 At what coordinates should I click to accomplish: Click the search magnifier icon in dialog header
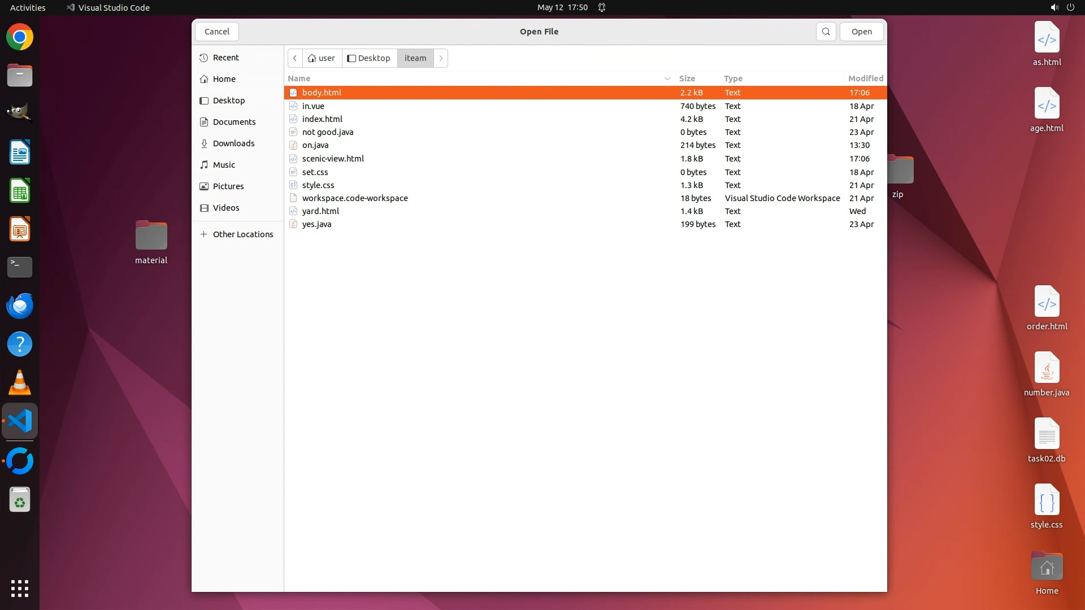pyautogui.click(x=826, y=32)
